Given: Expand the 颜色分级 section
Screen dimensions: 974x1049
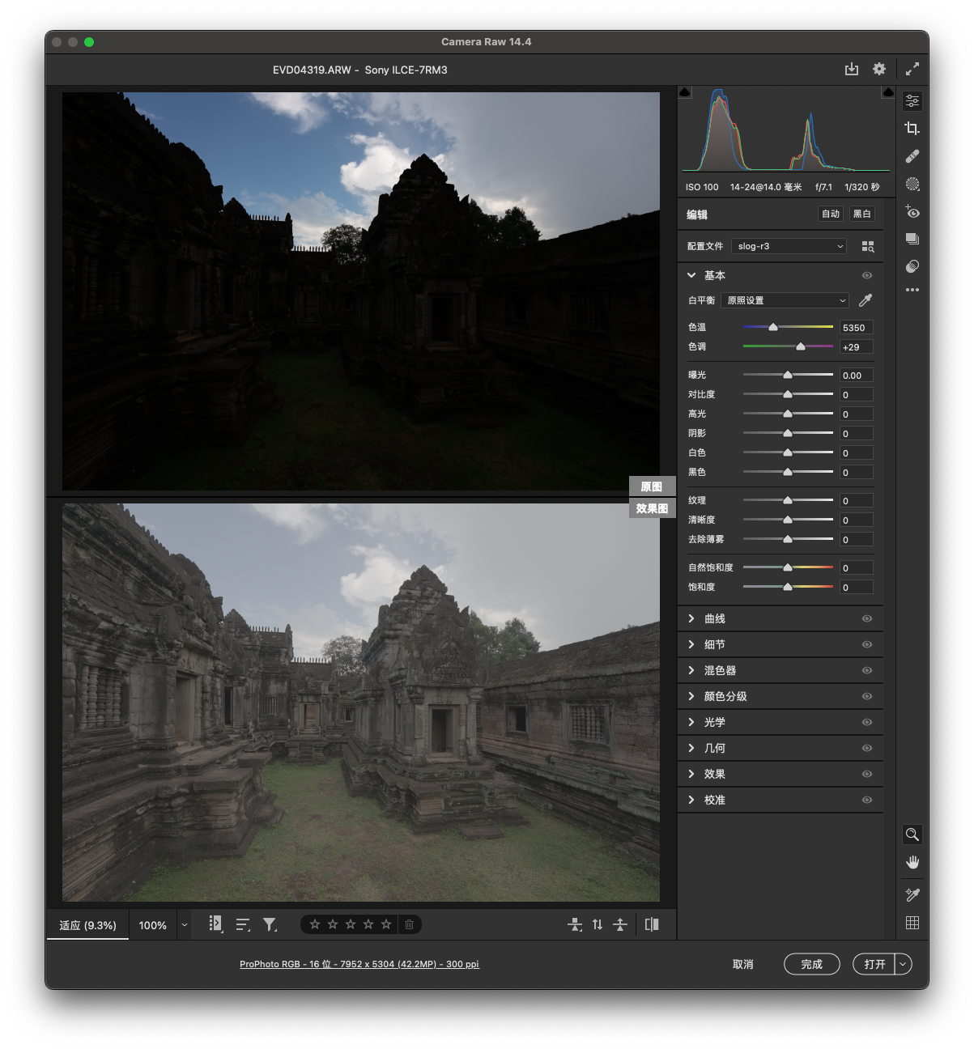Looking at the screenshot, I should (x=725, y=696).
